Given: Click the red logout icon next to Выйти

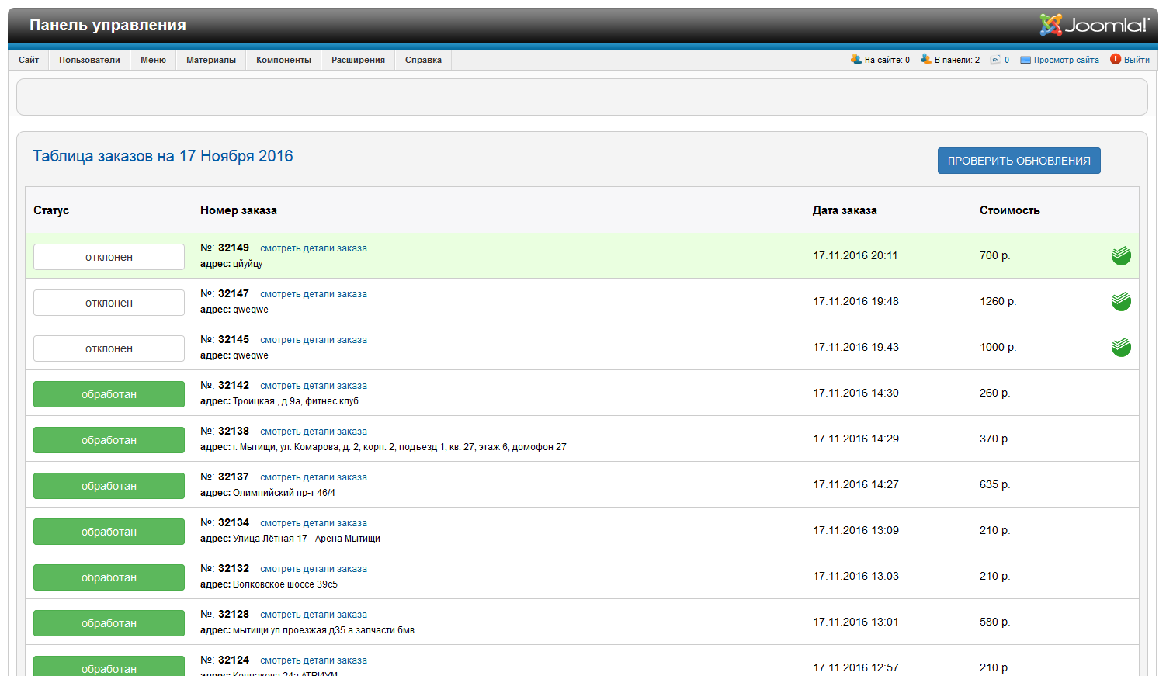Looking at the screenshot, I should [1115, 60].
